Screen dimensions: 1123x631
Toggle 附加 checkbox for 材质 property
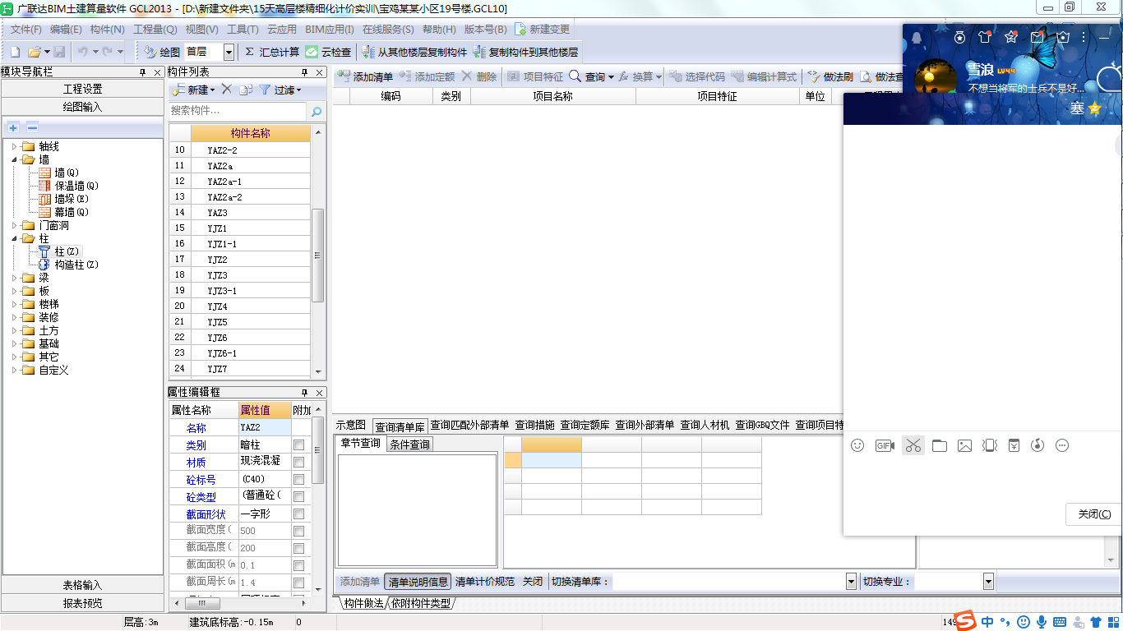point(298,462)
